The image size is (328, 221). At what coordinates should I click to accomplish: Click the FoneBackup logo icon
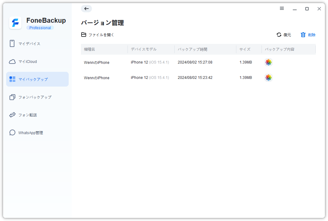tap(15, 23)
